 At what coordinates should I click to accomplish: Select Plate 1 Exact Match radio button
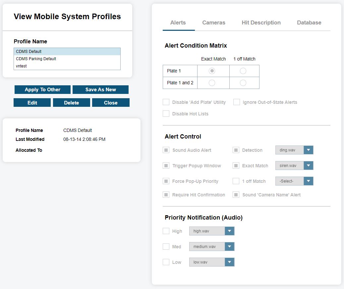[x=212, y=71]
